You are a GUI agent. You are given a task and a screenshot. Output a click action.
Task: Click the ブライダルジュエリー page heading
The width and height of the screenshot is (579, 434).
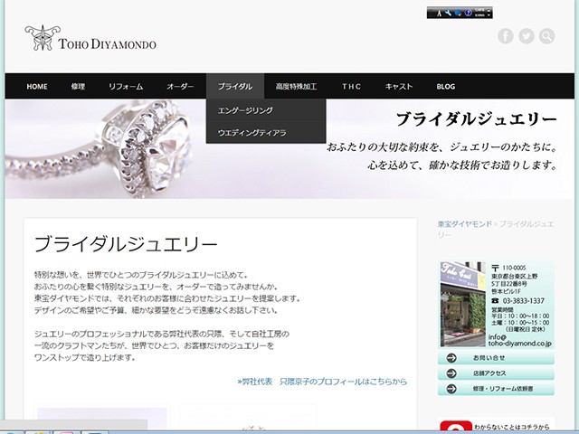tap(126, 244)
